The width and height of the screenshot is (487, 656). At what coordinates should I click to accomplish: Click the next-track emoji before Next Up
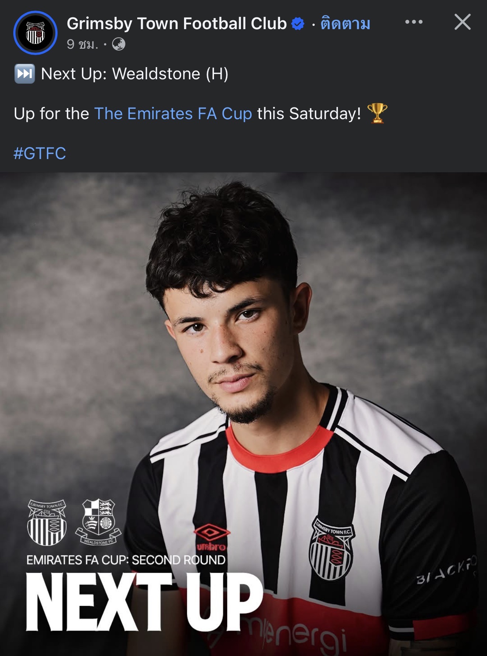(24, 74)
